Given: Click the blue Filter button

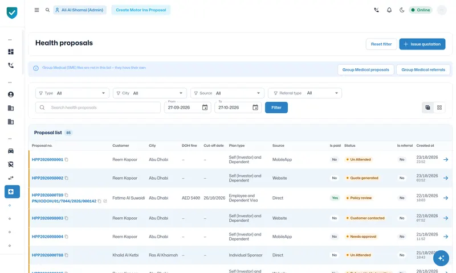Looking at the screenshot, I should (276, 107).
